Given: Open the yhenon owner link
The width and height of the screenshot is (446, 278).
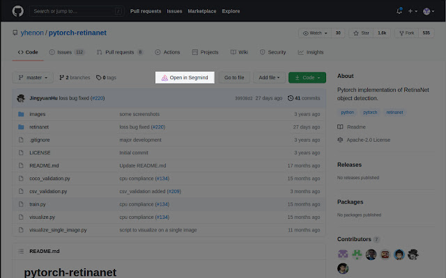Looking at the screenshot, I should [x=32, y=33].
